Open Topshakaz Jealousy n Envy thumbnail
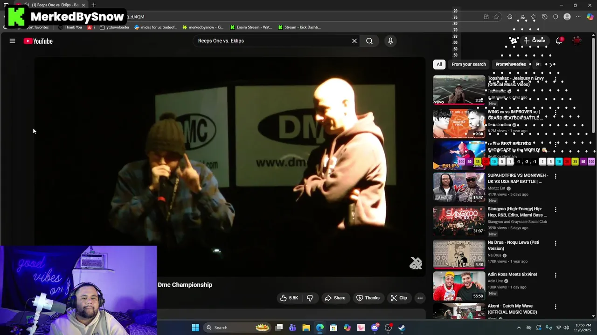Viewport: 597px width, 335px height. pyautogui.click(x=459, y=90)
